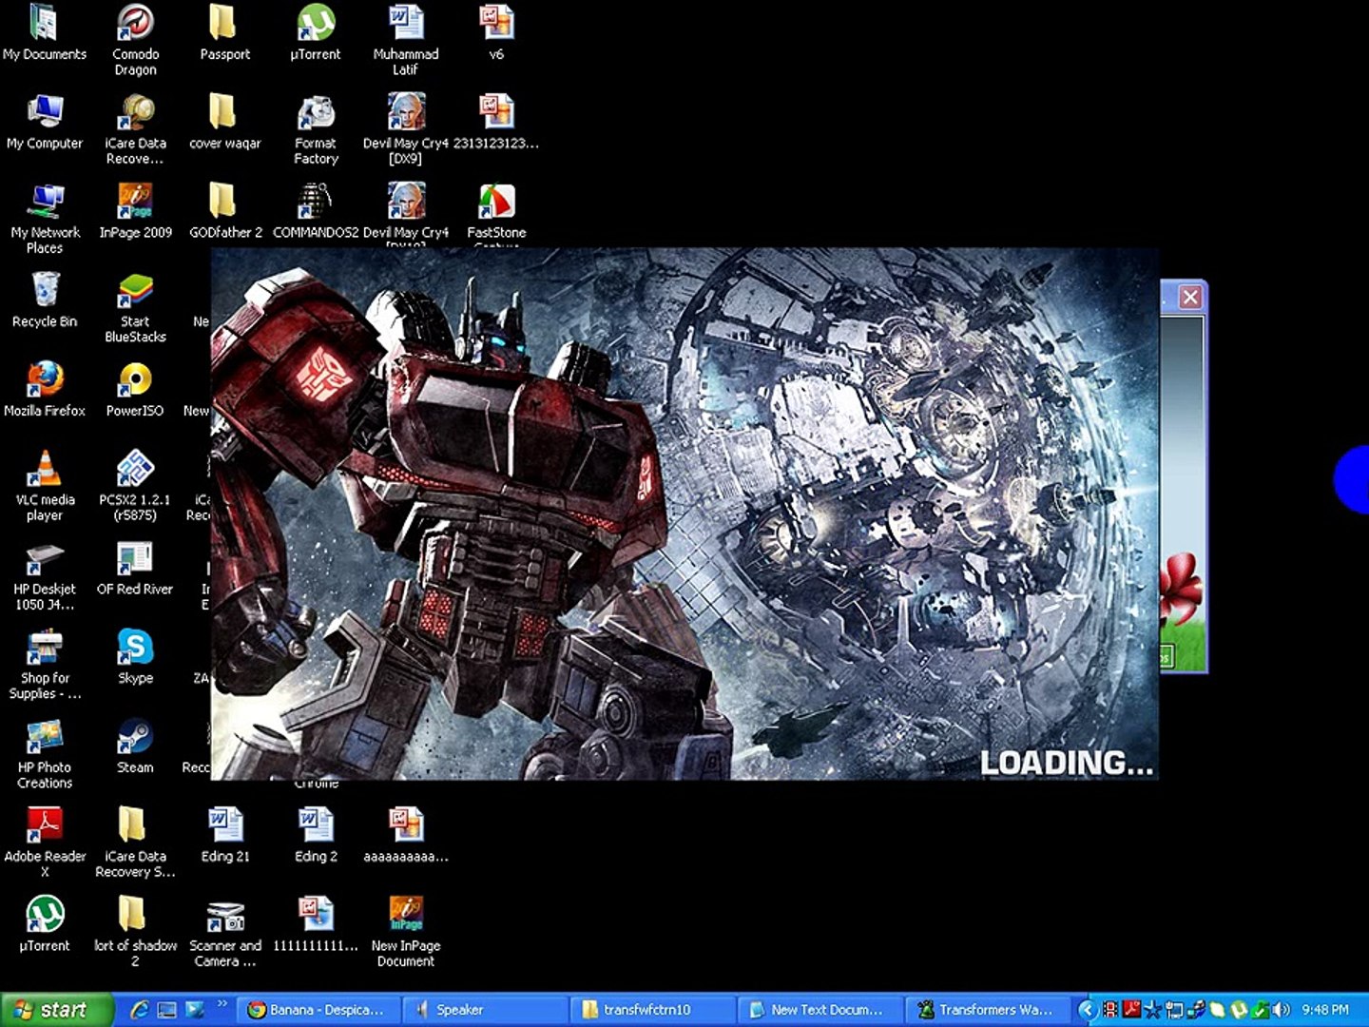1369x1027 pixels.
Task: Switch to transfwfctrn10 folder taskbar button
Action: pyautogui.click(x=652, y=1010)
